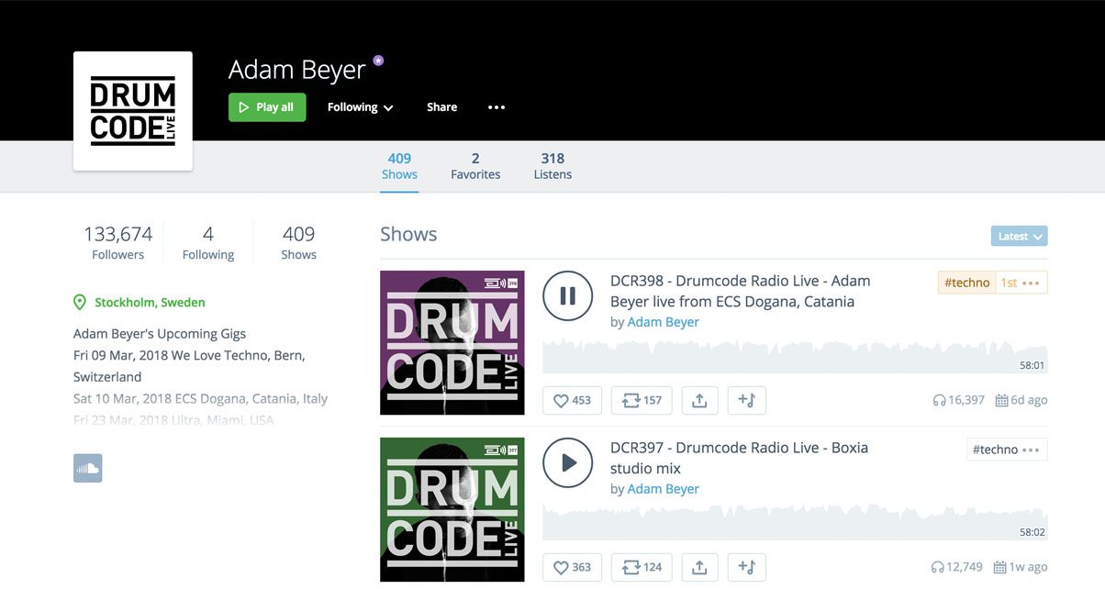Expand the tag options next to 1st on DCR398

[x=1031, y=283]
